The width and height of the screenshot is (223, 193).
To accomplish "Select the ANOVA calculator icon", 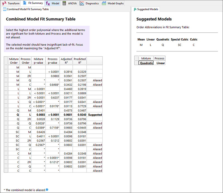I will point(64,3).
